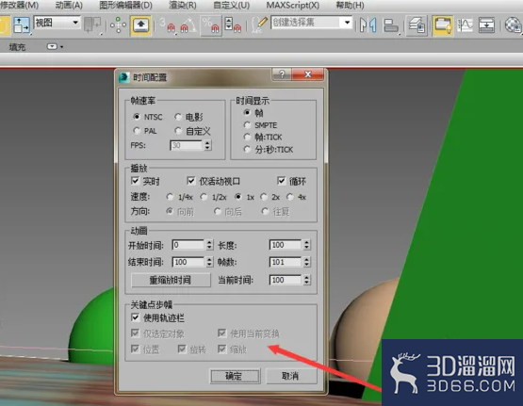The width and height of the screenshot is (523, 406).
Task: Click the 填充 ribbon tab
Action: pyautogui.click(x=17, y=47)
